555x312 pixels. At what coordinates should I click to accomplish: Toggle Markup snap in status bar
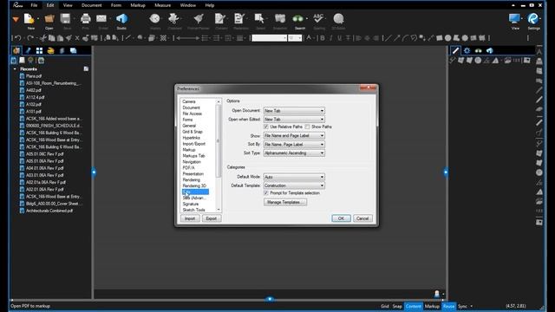point(432,306)
